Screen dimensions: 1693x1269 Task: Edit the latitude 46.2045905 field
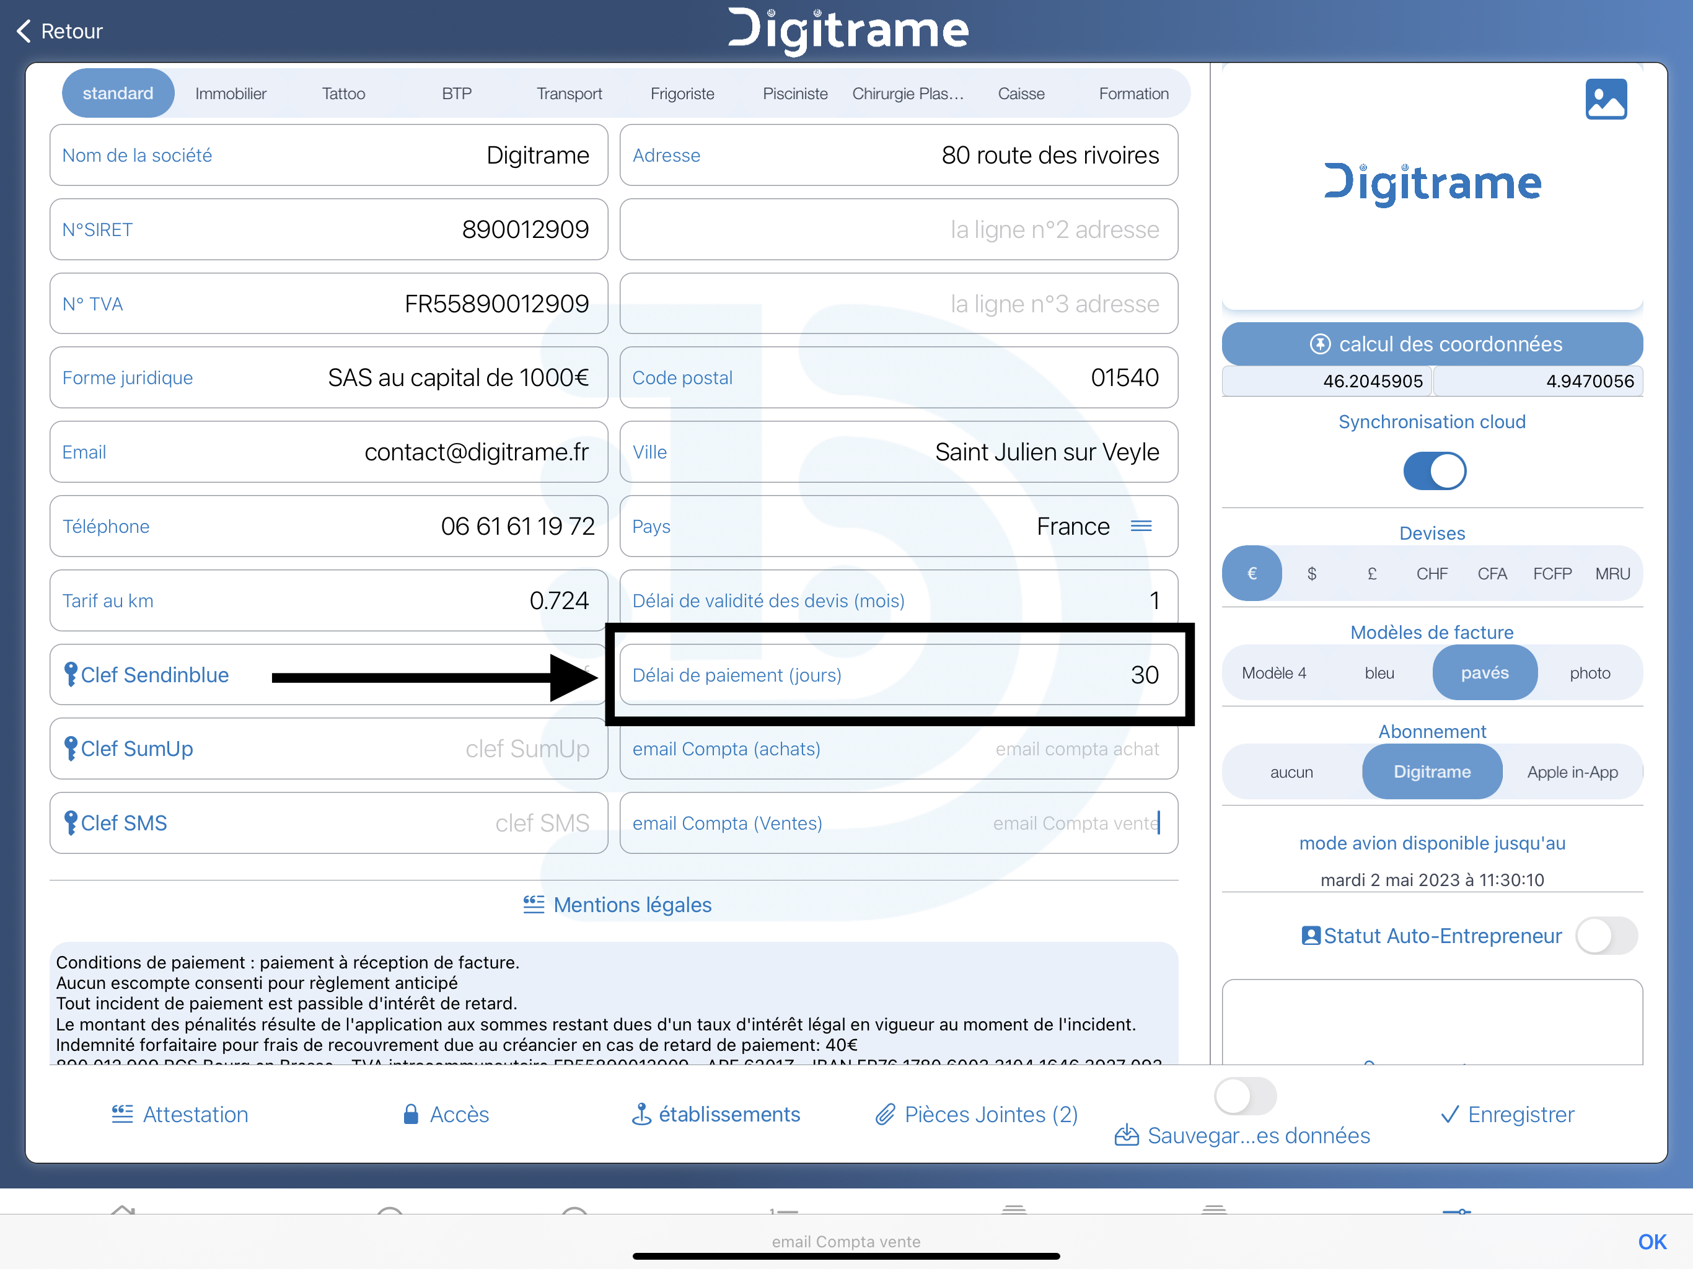1326,381
